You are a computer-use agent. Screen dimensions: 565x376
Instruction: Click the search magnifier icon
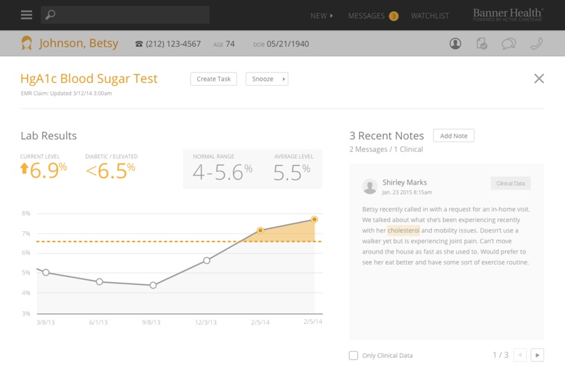(50, 15)
